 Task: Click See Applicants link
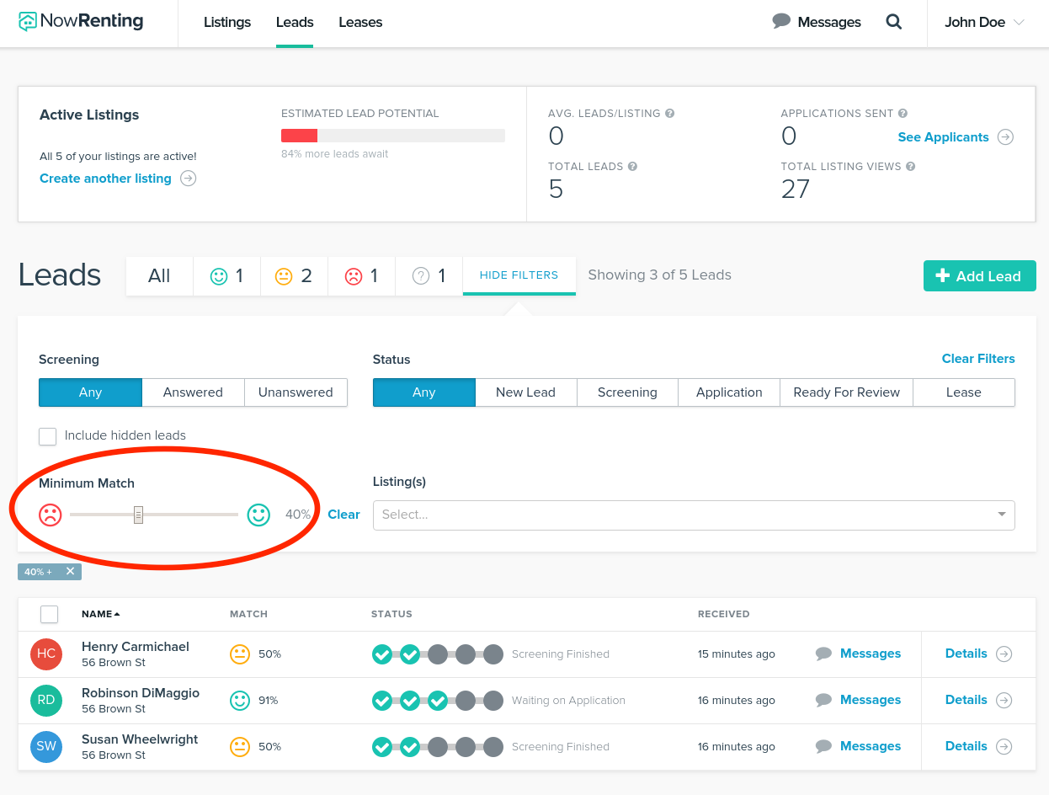[x=943, y=137]
